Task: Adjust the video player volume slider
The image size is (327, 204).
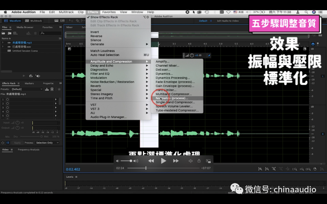Action: point(126,161)
